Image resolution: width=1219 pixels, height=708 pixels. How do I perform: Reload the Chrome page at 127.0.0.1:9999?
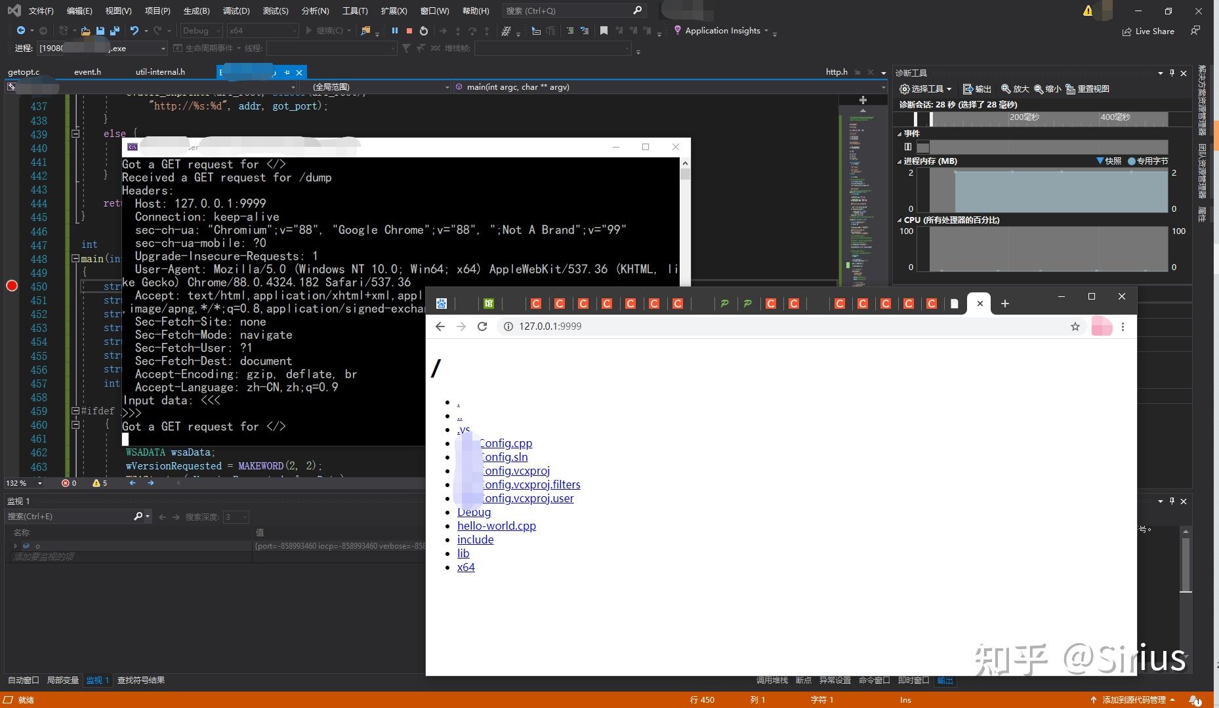point(482,326)
